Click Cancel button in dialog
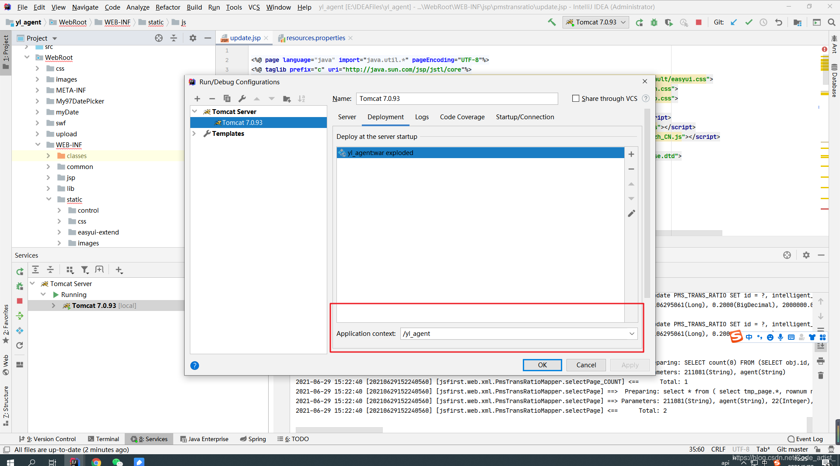 586,365
